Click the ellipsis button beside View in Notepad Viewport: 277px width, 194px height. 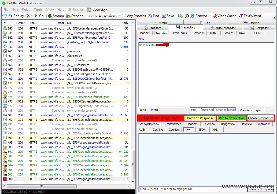coord(268,110)
